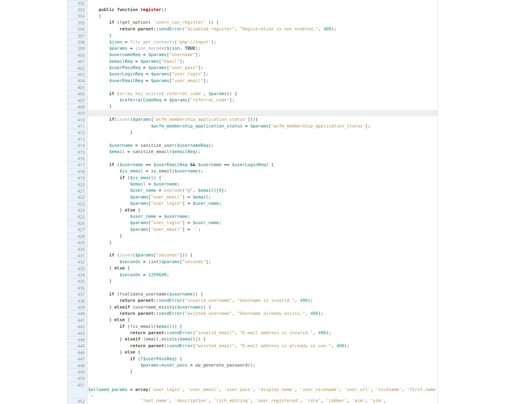The width and height of the screenshot is (505, 404).
Task: Click the $usernameReq variable on line 400
Action: 125,54
